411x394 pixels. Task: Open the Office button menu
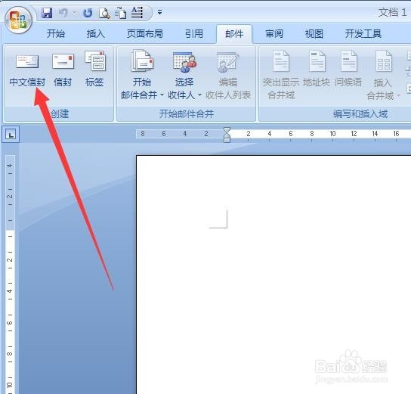point(18,20)
